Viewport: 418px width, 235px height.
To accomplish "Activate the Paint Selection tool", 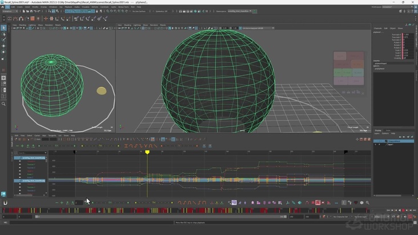I will click(x=3, y=40).
